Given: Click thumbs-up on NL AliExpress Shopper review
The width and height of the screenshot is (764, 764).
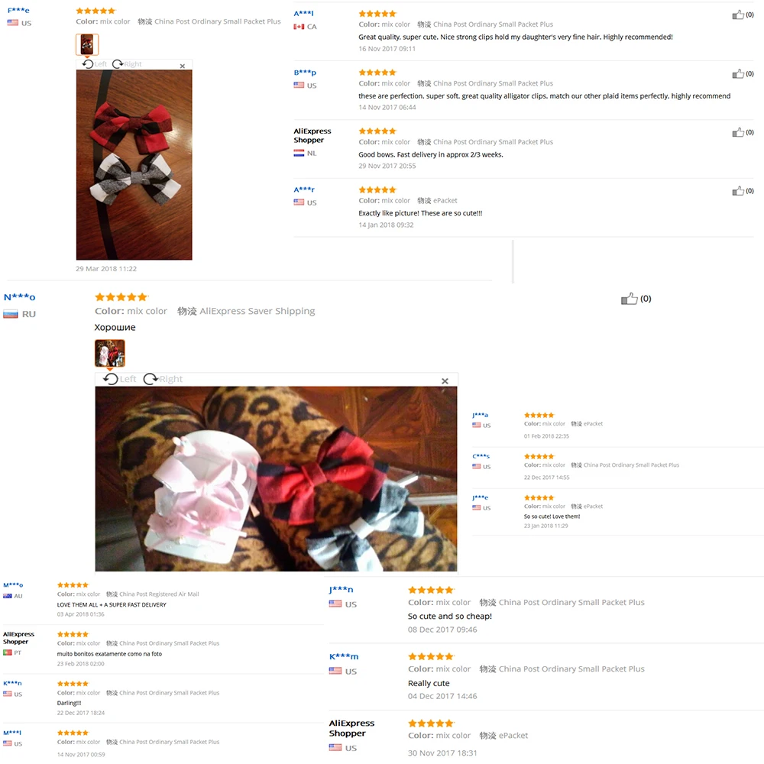Looking at the screenshot, I should 738,132.
